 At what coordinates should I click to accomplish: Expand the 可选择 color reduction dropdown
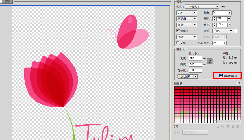click(x=187, y=19)
